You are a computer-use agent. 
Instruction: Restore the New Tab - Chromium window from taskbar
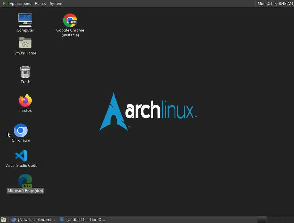33,220
